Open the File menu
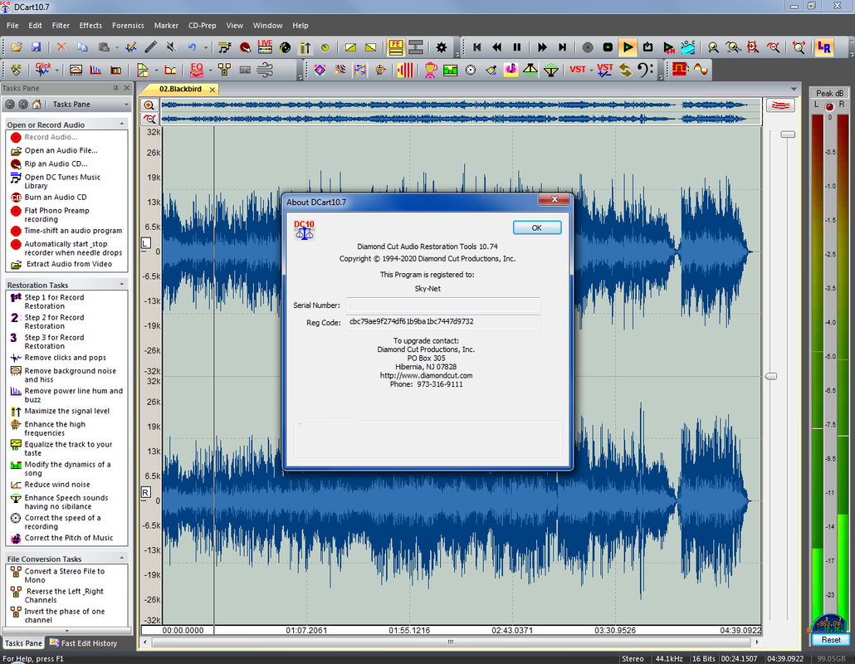Image resolution: width=855 pixels, height=664 pixels. tap(12, 25)
